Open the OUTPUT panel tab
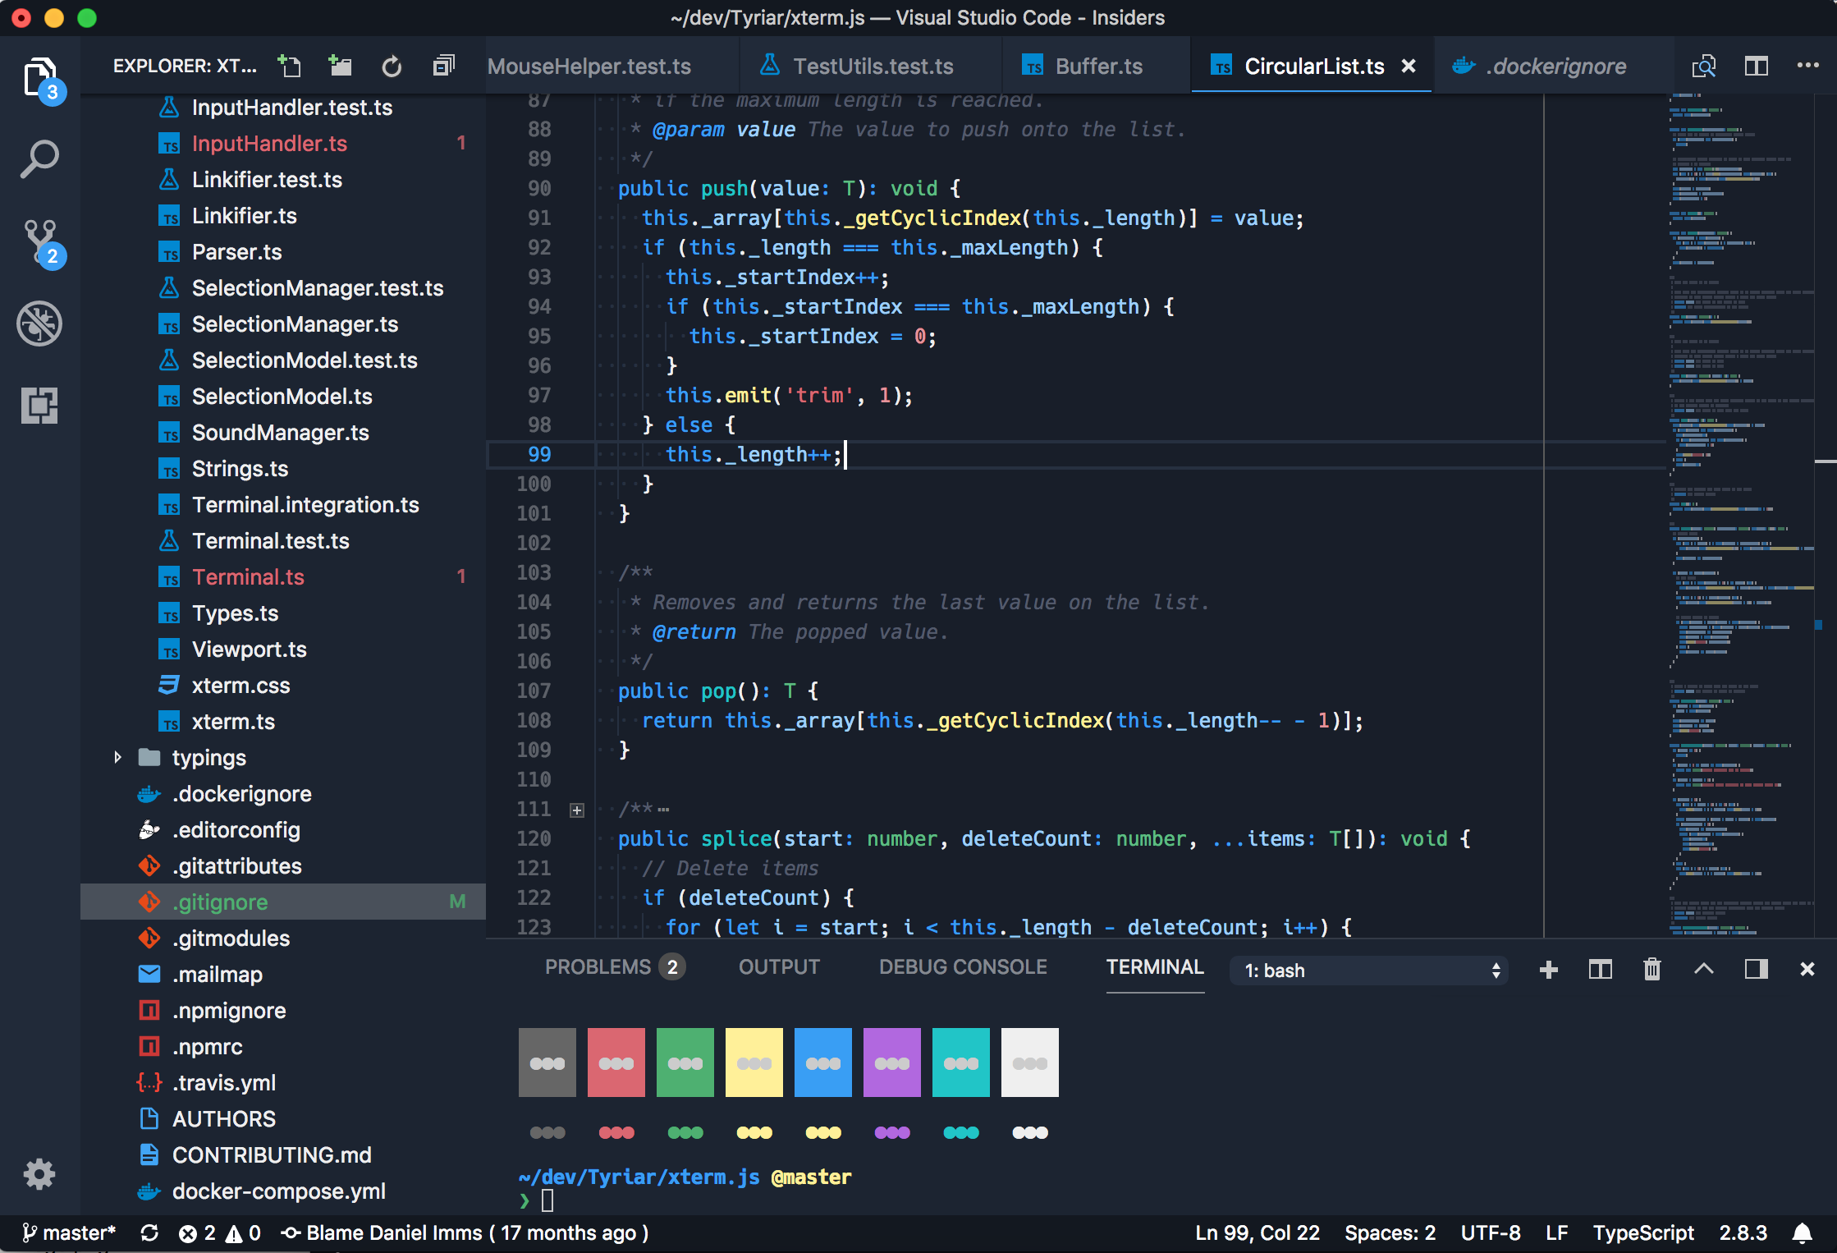The height and width of the screenshot is (1253, 1837). (x=779, y=967)
